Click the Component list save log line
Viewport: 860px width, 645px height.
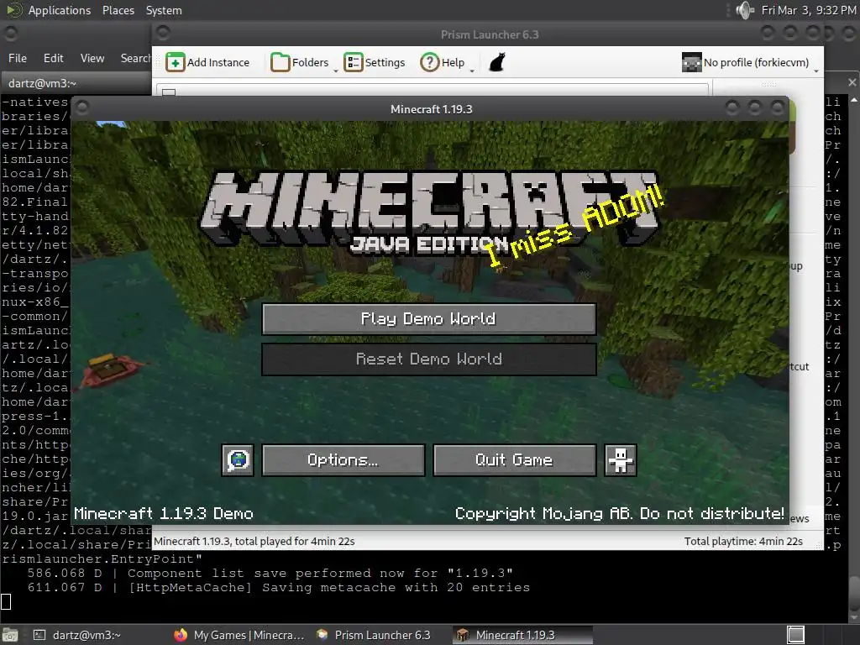[x=270, y=573]
